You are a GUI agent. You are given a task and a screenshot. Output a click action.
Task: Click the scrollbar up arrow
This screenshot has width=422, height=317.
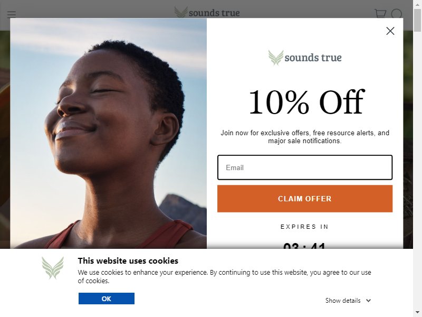(x=417, y=5)
